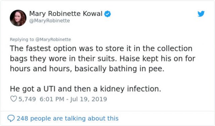Open the @MaryRobinette handle below the name
215x126 pixels.
50,21
